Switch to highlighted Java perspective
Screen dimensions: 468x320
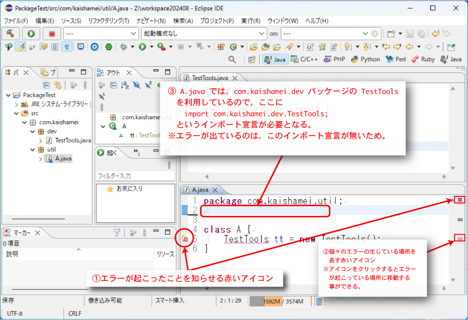[275, 59]
